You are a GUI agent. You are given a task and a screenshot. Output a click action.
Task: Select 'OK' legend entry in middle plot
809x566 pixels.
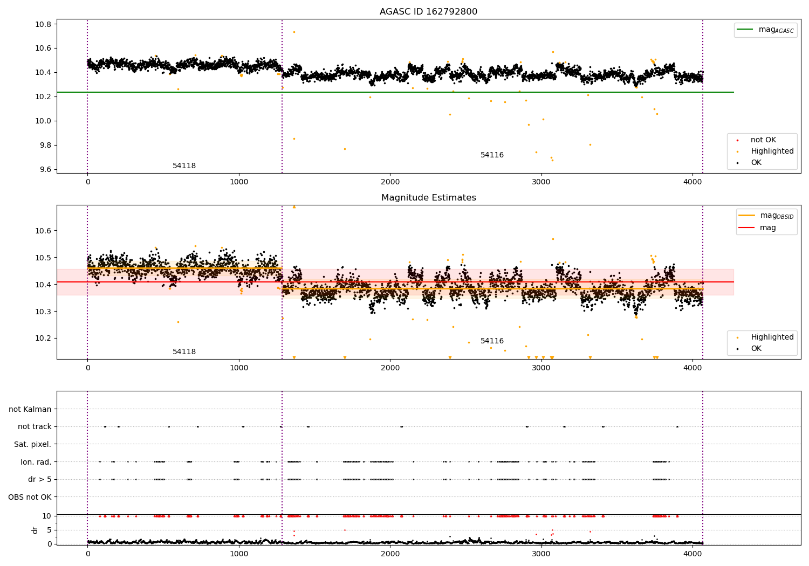pos(756,349)
